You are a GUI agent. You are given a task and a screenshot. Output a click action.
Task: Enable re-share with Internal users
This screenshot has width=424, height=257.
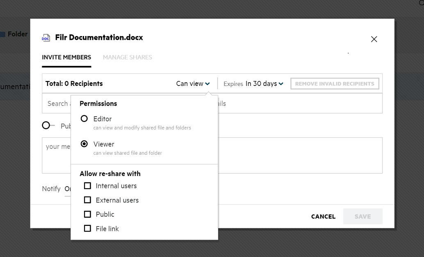tap(87, 186)
